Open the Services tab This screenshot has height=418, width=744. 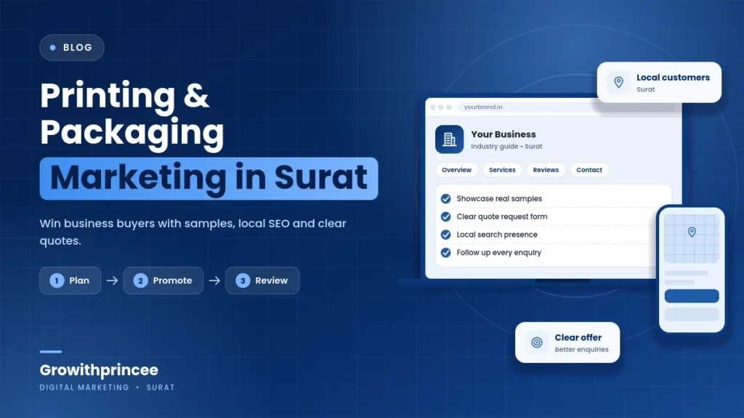point(502,170)
